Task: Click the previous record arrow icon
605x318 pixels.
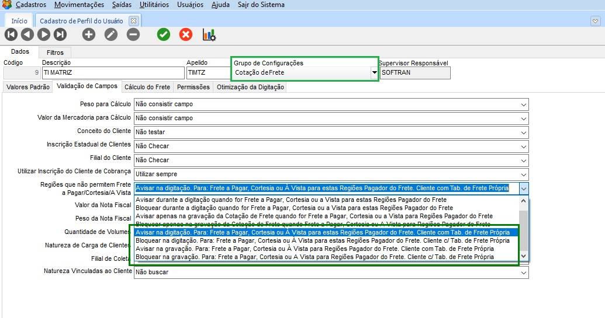Action: pyautogui.click(x=27, y=34)
